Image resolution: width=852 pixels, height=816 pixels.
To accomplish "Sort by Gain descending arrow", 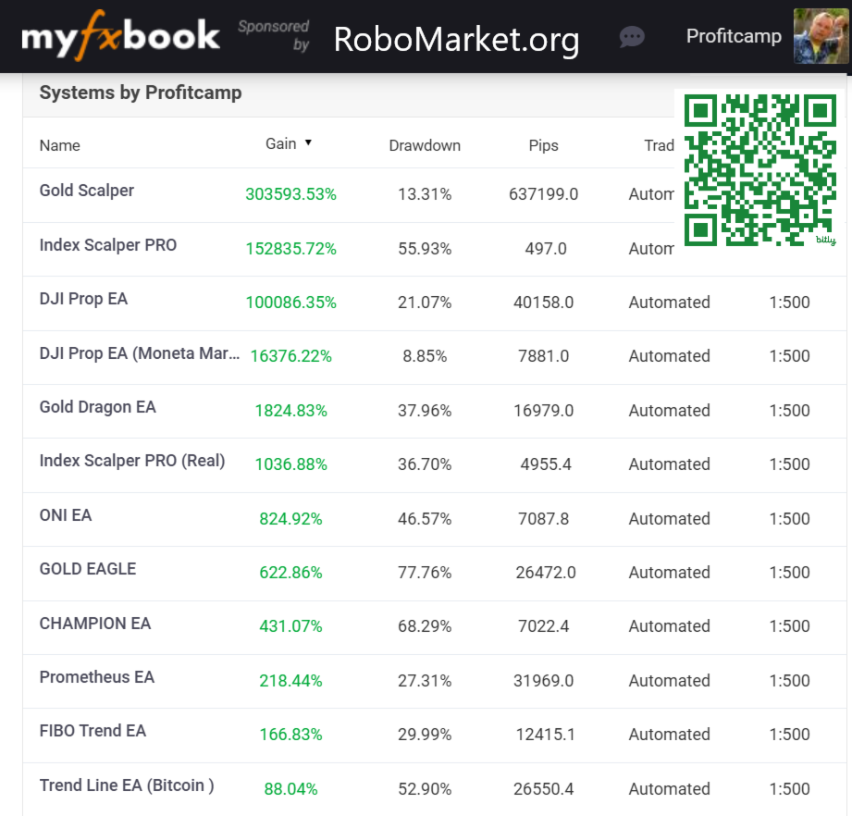I will point(308,143).
